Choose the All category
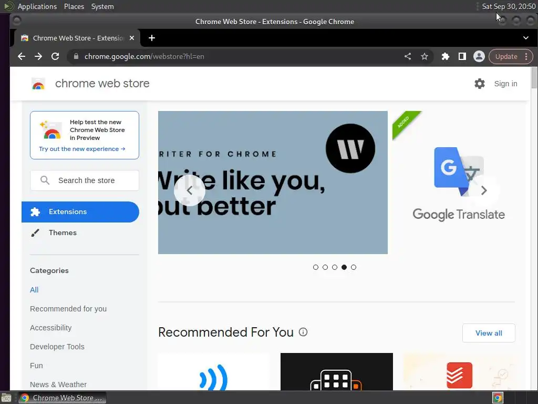This screenshot has width=538, height=404. point(34,290)
